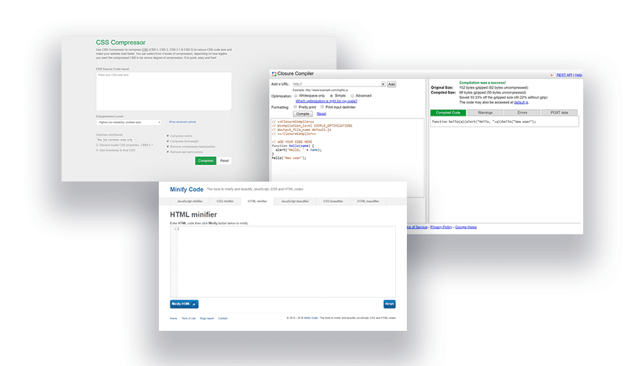Switch to CSS minifier tab
The image size is (644, 366).
[225, 201]
